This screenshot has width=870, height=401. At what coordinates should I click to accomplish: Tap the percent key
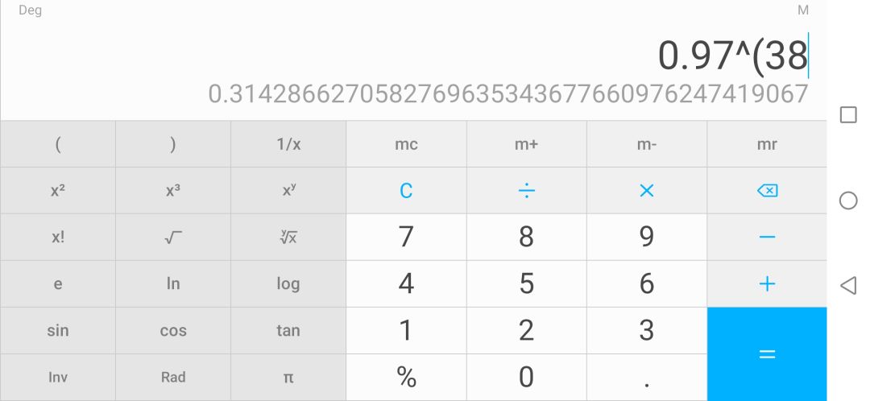[x=406, y=377]
